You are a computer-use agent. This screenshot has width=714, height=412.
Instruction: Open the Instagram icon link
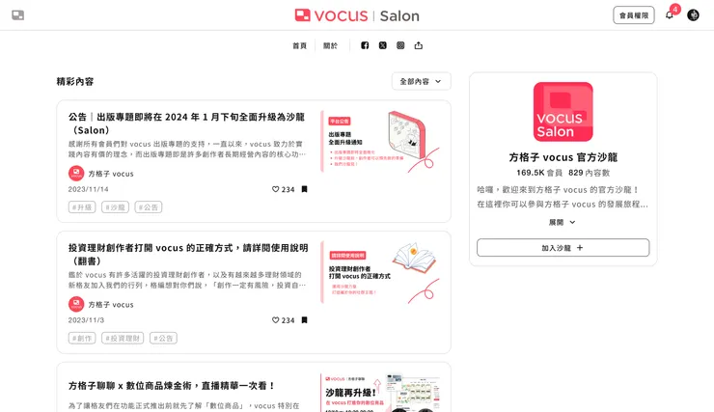click(x=400, y=45)
